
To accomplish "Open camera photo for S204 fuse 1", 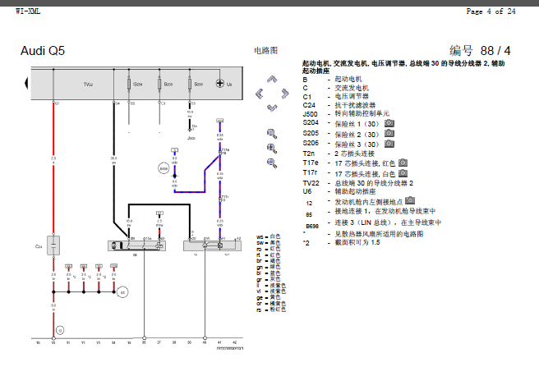I will [x=389, y=123].
